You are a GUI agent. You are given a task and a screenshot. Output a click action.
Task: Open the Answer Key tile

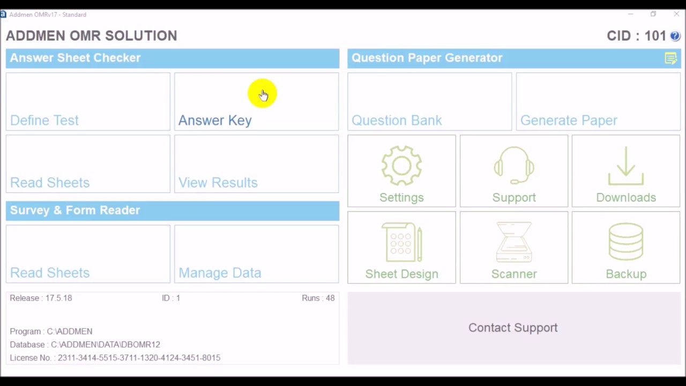256,102
